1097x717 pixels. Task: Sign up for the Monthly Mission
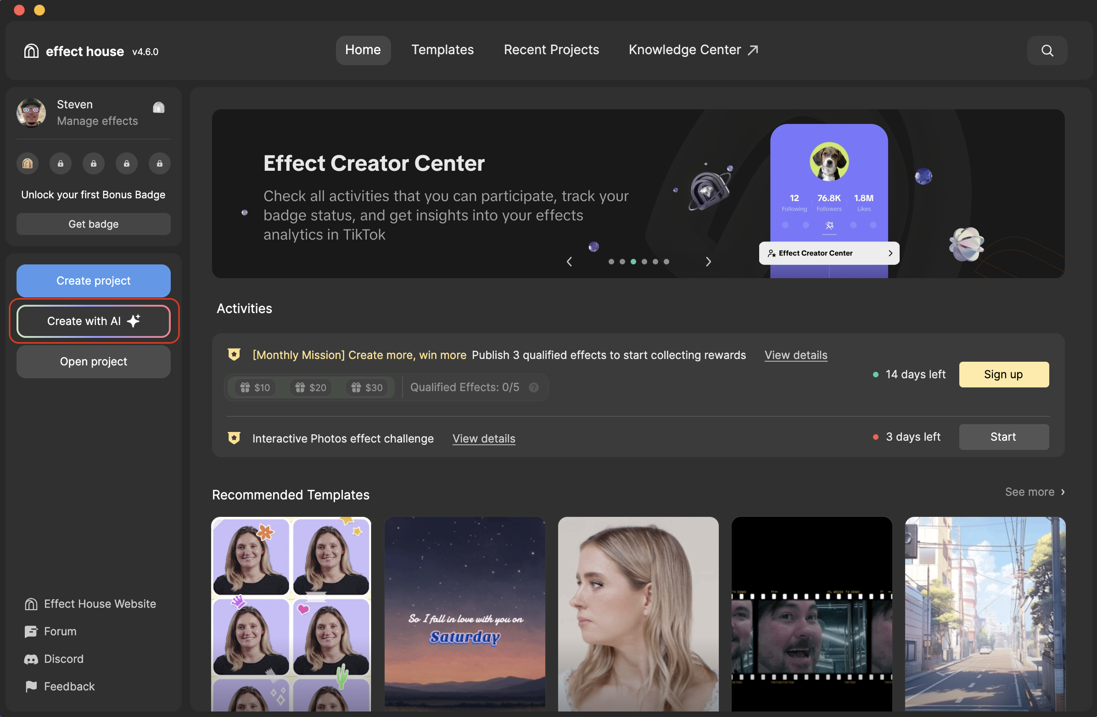pyautogui.click(x=1003, y=374)
